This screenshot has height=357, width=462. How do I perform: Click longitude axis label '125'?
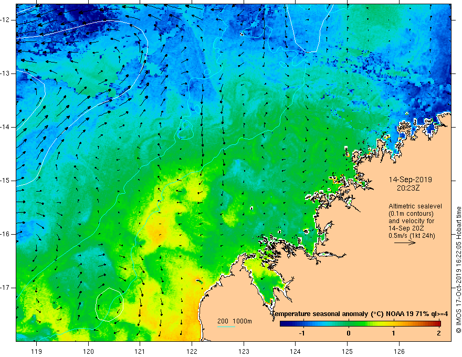pyautogui.click(x=348, y=351)
